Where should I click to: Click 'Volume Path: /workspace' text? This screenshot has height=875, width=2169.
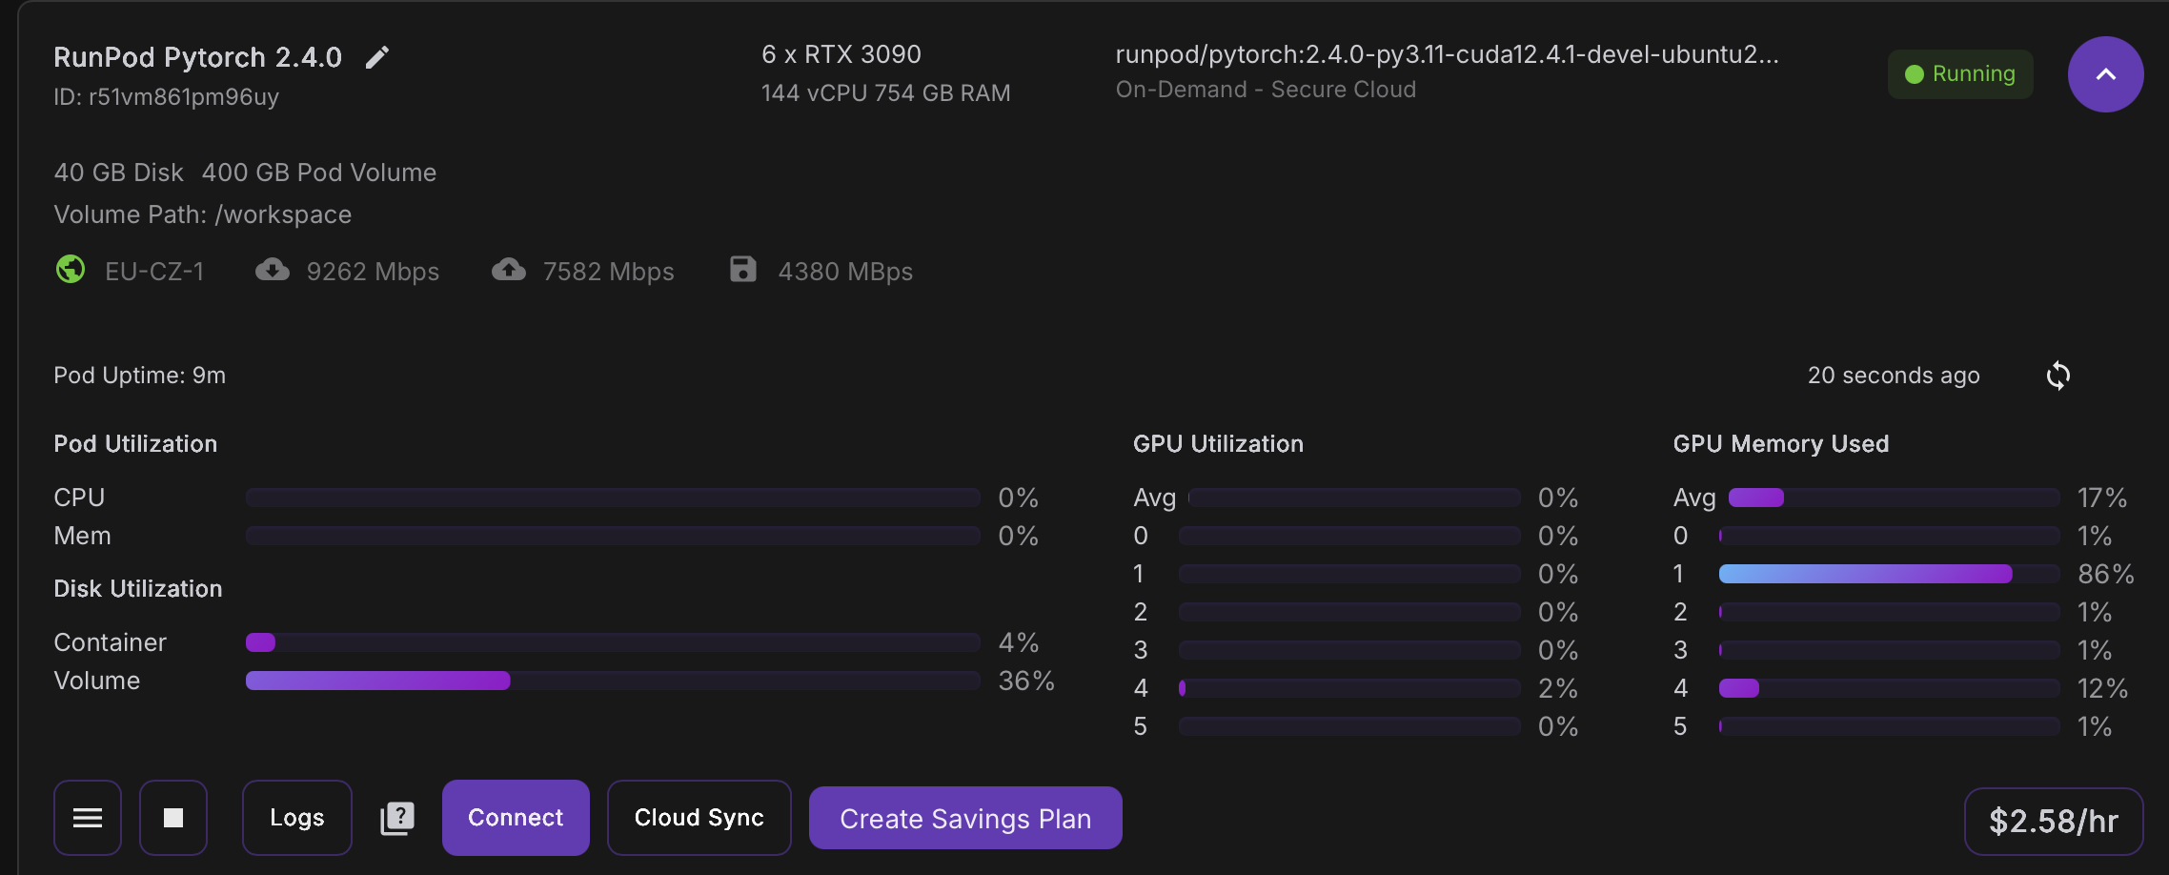[202, 214]
